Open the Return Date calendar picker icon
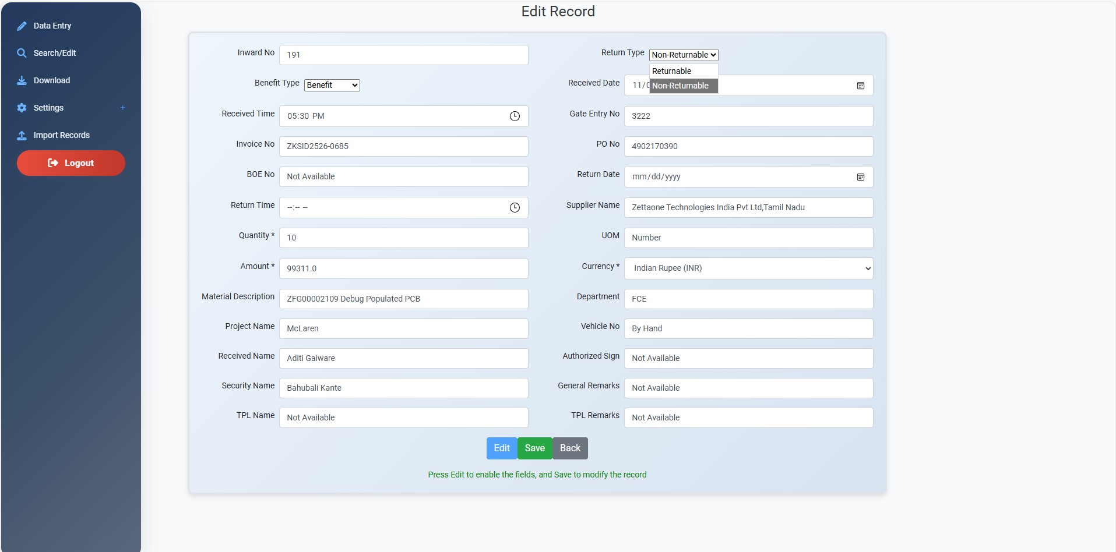This screenshot has height=552, width=1116. (x=860, y=177)
